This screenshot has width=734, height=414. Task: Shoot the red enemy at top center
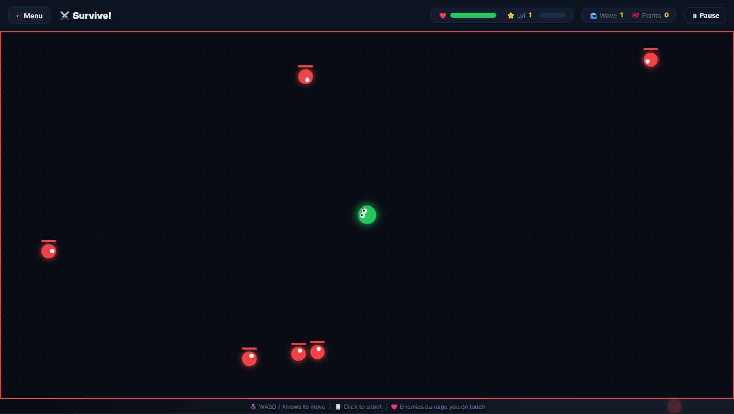click(x=306, y=76)
